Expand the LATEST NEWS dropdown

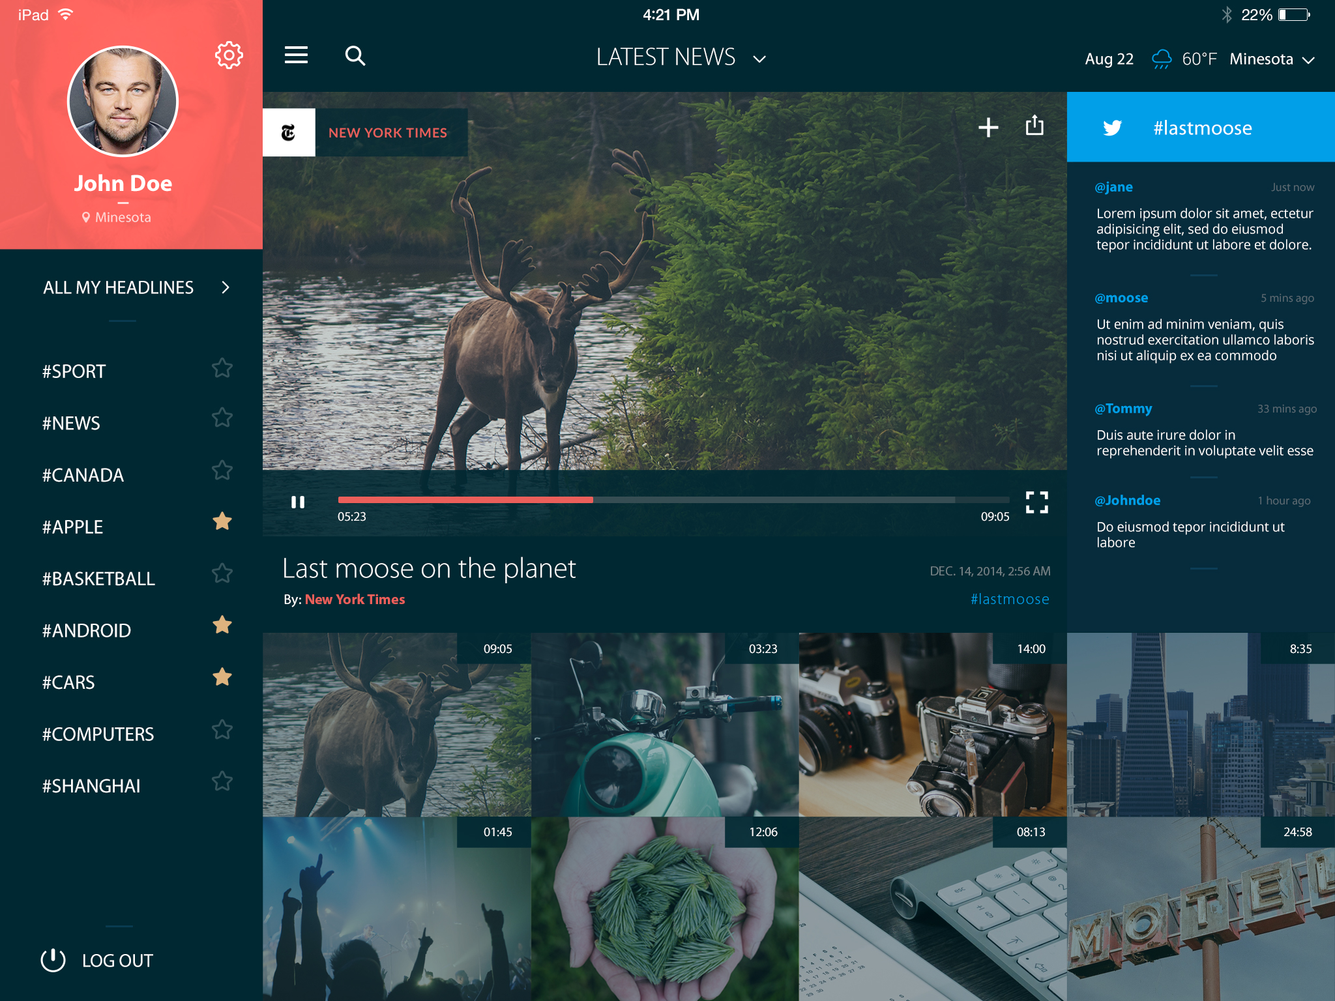tap(759, 59)
